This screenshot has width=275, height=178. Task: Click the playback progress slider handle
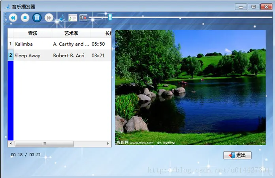click(110, 17)
